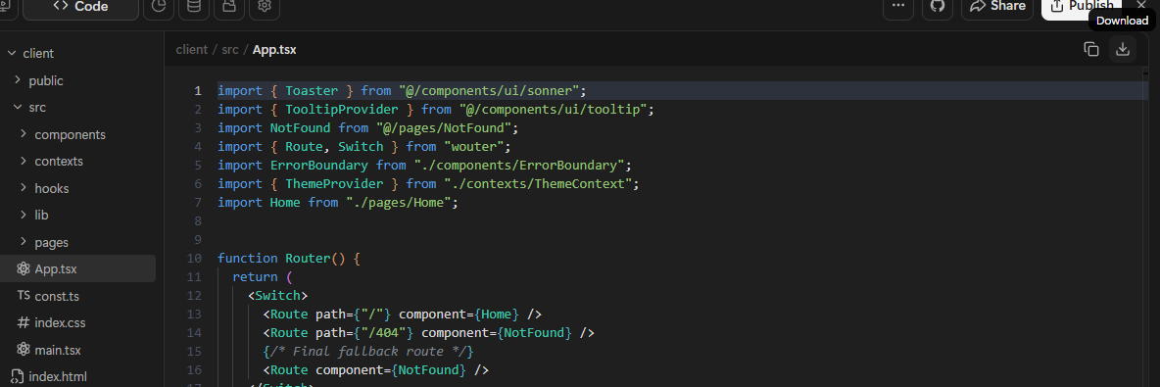
Task: Open the preview monitor icon at top-left
Action: 6,6
